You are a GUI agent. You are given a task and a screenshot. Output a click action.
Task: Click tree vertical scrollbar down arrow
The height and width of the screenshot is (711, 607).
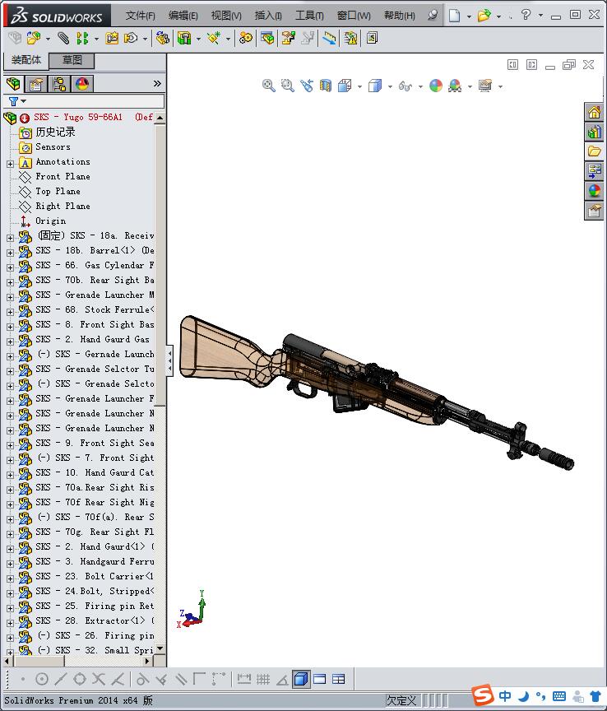pos(160,649)
